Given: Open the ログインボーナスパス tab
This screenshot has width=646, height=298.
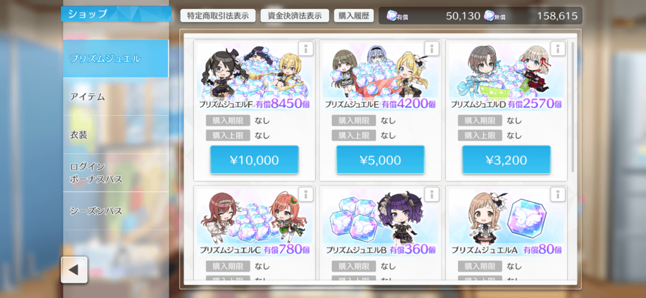Looking at the screenshot, I should pyautogui.click(x=116, y=173).
